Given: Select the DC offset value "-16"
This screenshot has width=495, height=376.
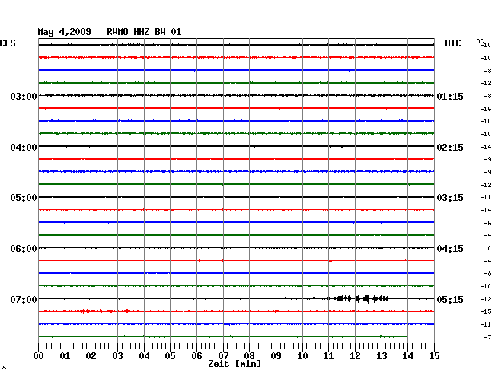Looking at the screenshot, I should [x=486, y=109].
